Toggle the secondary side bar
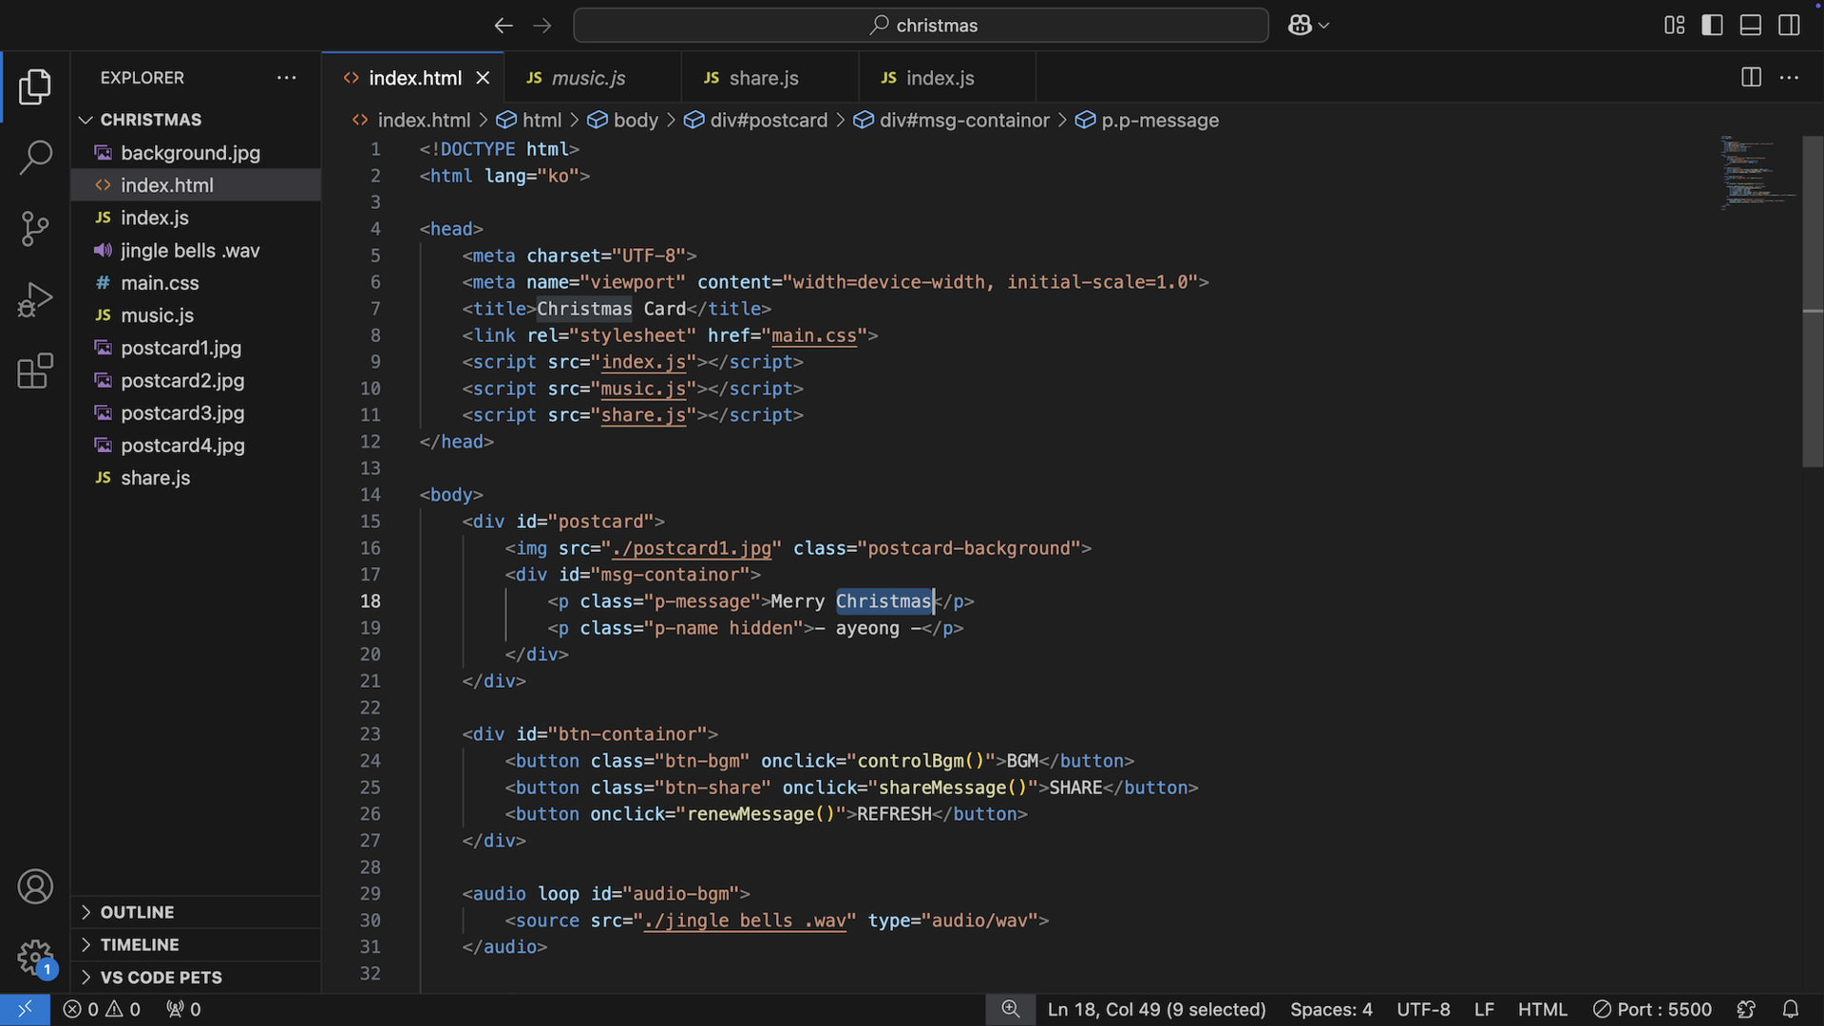This screenshot has height=1026, width=1824. pos(1789,26)
